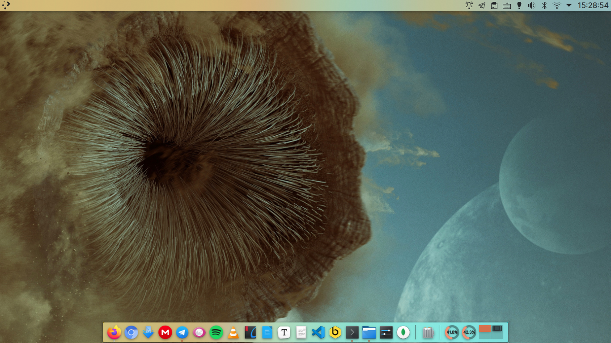
Task: Click the keyboard tray icon in the top panel
Action: pos(507,5)
